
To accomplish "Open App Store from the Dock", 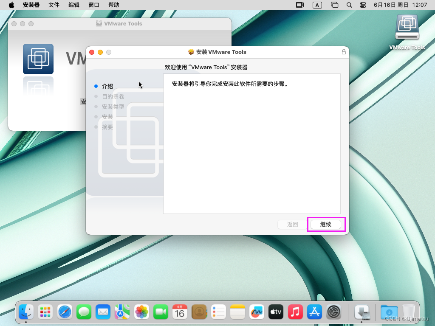I will click(x=315, y=312).
